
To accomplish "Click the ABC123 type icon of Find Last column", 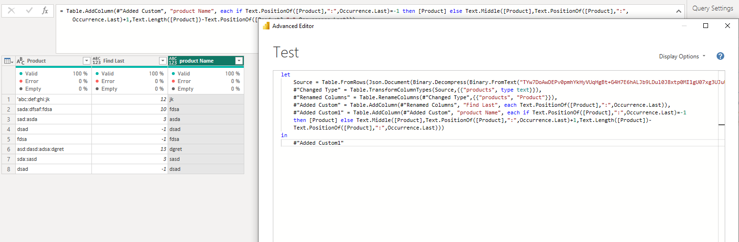I will 97,61.
